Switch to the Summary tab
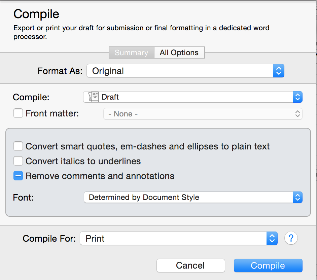This screenshot has width=317, height=280. 131,53
